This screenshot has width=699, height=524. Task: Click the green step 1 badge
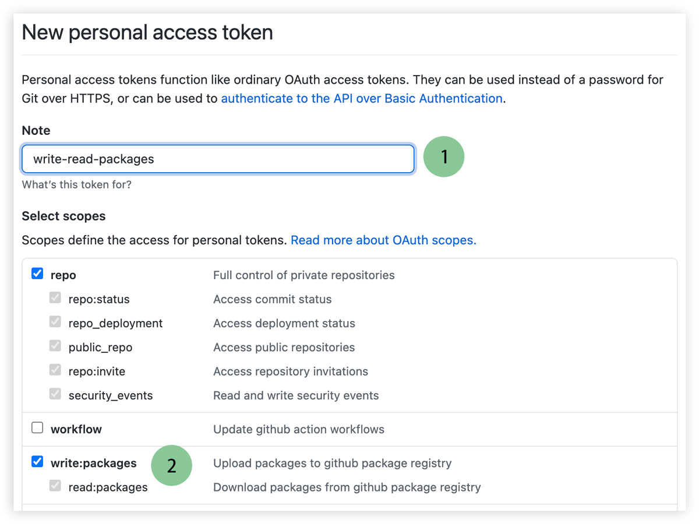(x=444, y=156)
